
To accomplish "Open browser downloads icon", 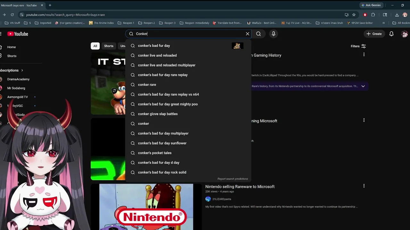I will pos(397,15).
